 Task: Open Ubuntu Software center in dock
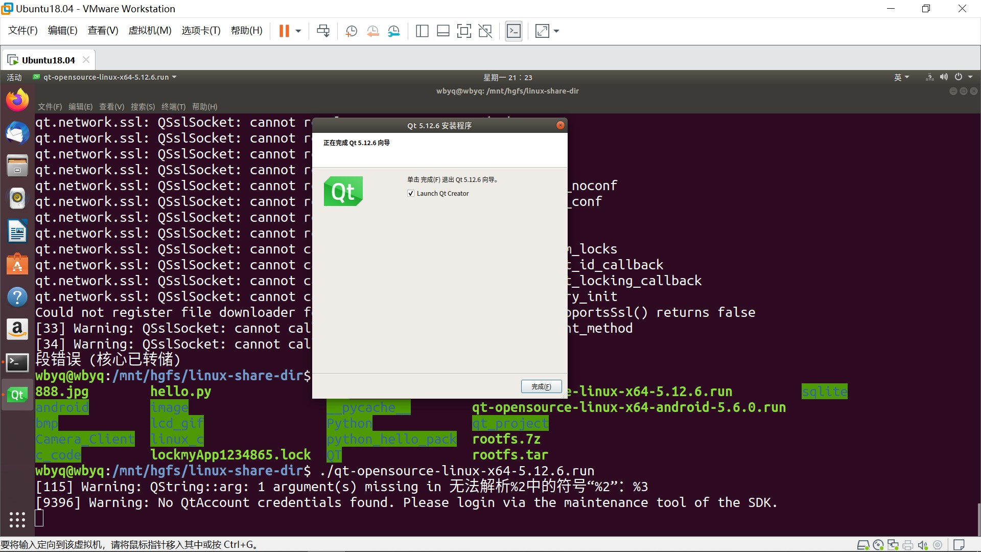click(x=17, y=265)
